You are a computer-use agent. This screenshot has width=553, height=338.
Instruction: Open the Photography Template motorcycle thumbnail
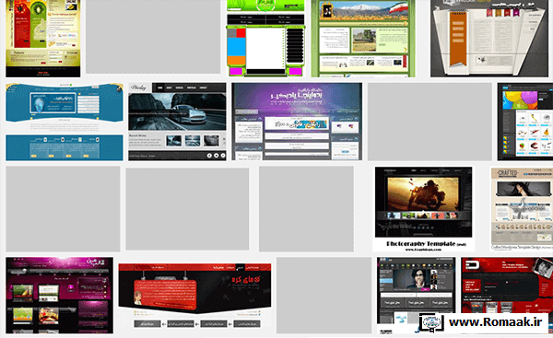(x=423, y=209)
